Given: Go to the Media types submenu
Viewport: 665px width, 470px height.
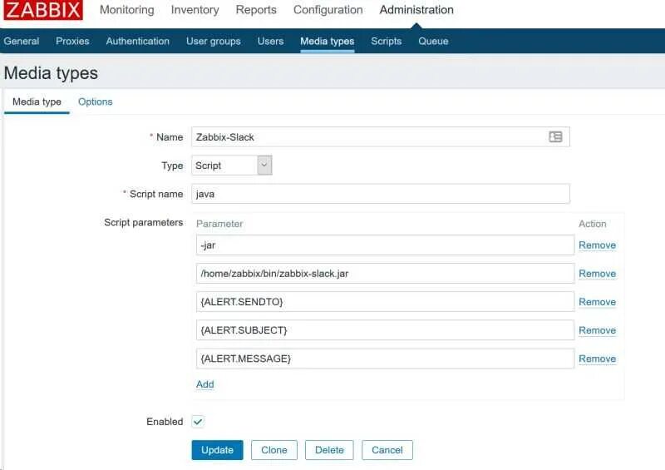Looking at the screenshot, I should coord(328,42).
